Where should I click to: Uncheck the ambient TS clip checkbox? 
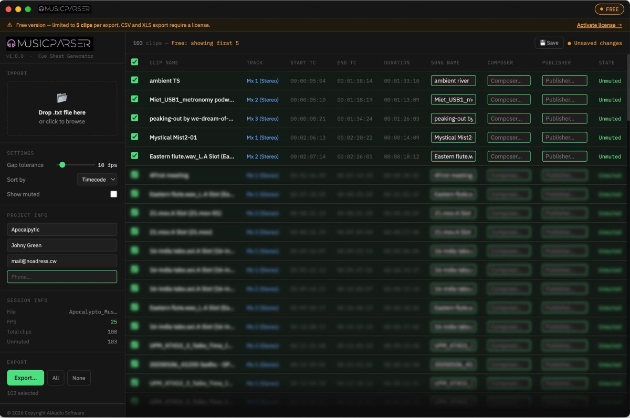[x=134, y=80]
